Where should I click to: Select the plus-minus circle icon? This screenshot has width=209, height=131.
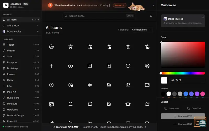point(147,66)
